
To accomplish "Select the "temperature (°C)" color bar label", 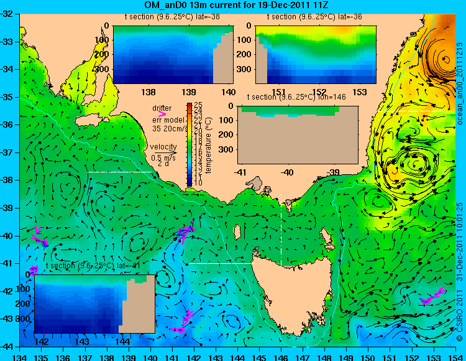I will [208, 145].
